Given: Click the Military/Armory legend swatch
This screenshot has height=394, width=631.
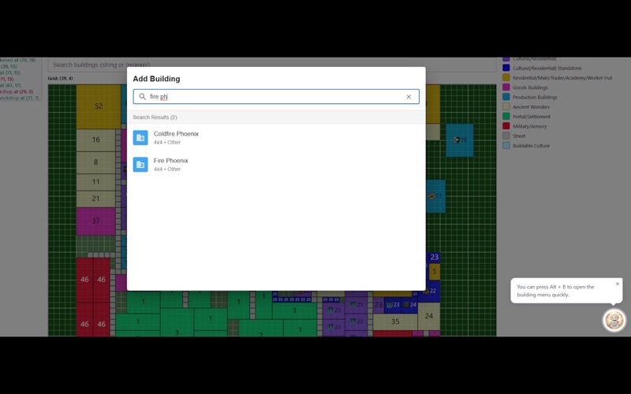Looking at the screenshot, I should 506,126.
